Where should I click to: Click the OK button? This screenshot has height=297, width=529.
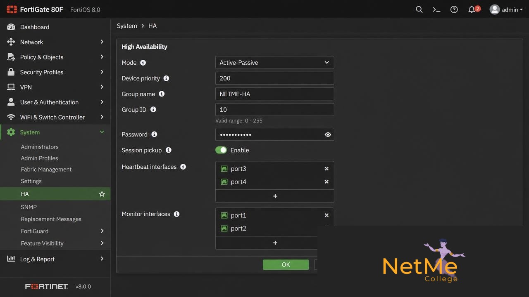(286, 265)
